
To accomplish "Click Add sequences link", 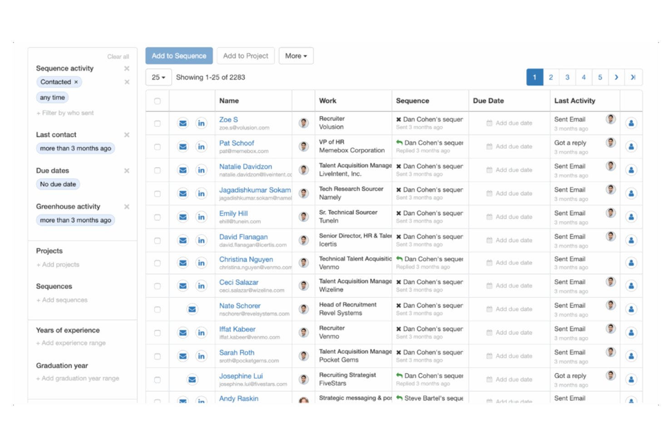I will (x=62, y=300).
